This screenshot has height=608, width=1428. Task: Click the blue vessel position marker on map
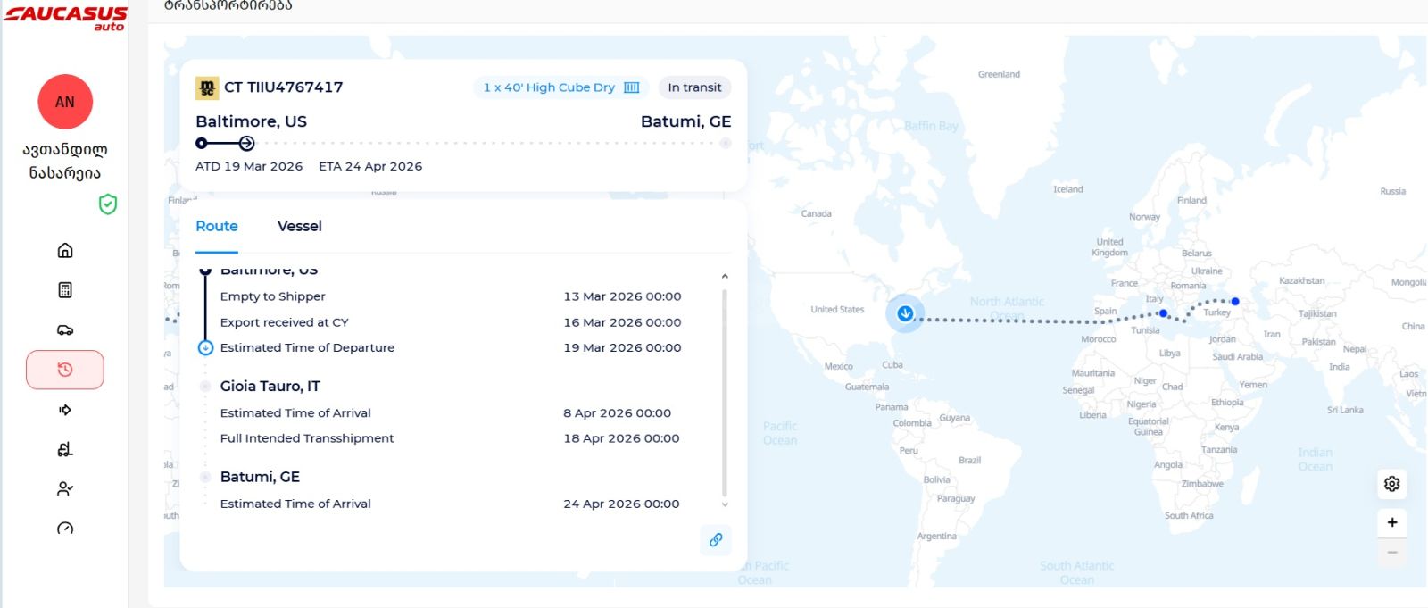905,313
